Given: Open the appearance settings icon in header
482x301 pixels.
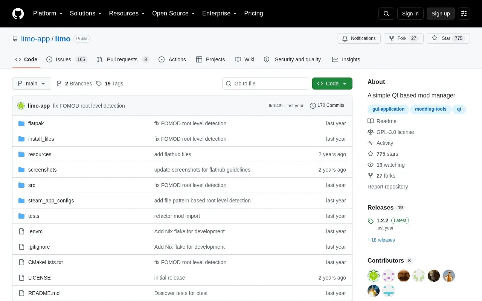Looking at the screenshot, I should point(464,14).
